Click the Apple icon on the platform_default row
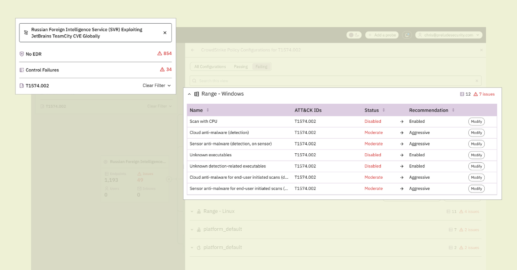Viewport: 517px width, 270px height. pyautogui.click(x=199, y=248)
